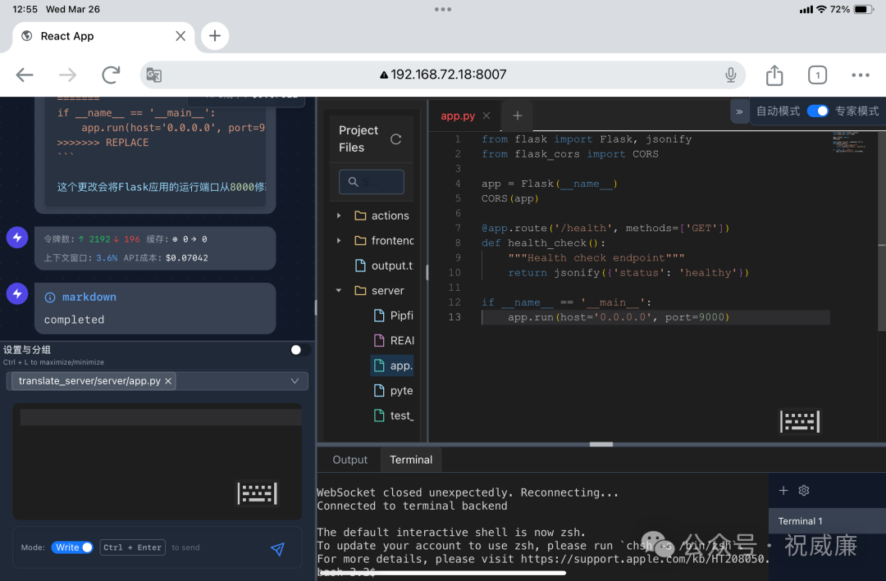The width and height of the screenshot is (886, 581).
Task: Open terminal settings gear icon
Action: (x=803, y=490)
